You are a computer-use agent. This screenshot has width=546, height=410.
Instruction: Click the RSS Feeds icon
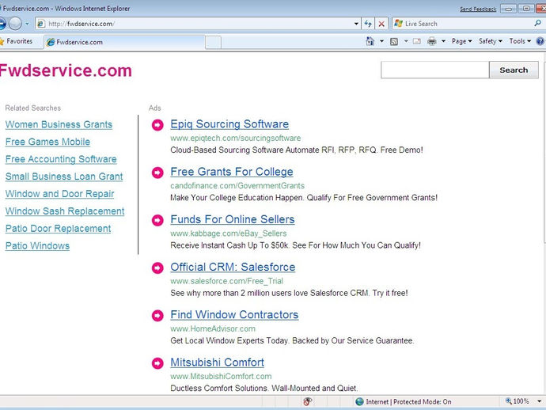coord(394,41)
